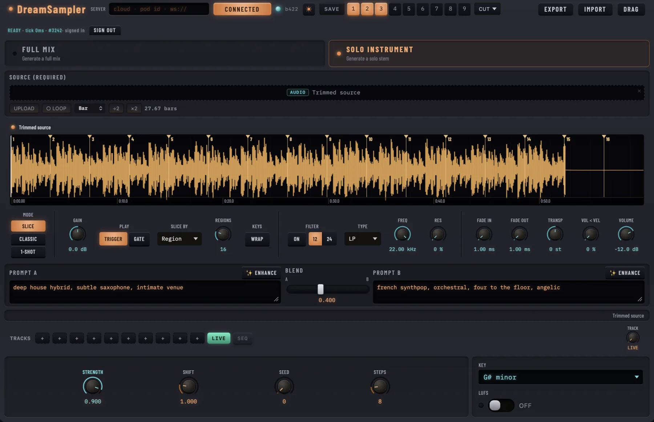Select the FULL MIX tab
This screenshot has height=422, width=654.
tap(165, 53)
